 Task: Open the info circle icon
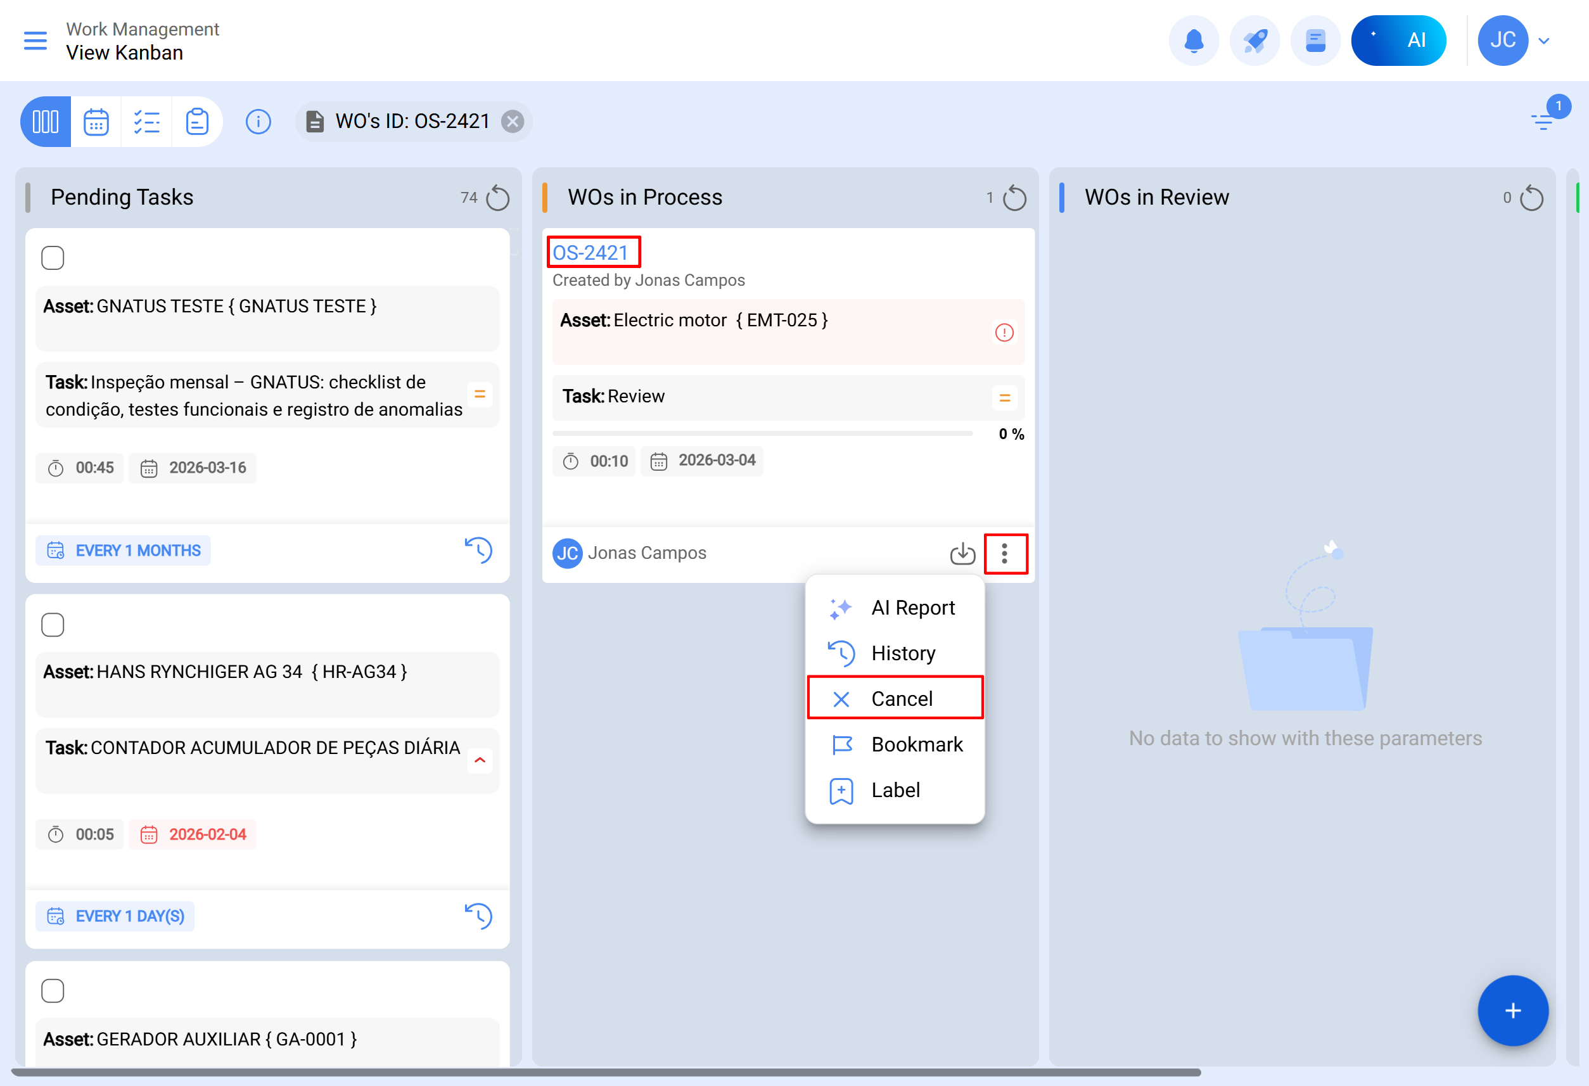tap(258, 122)
